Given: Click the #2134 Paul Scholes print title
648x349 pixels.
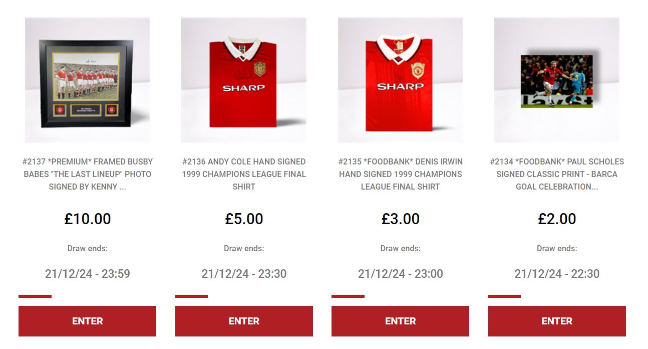Looking at the screenshot, I should [557, 174].
